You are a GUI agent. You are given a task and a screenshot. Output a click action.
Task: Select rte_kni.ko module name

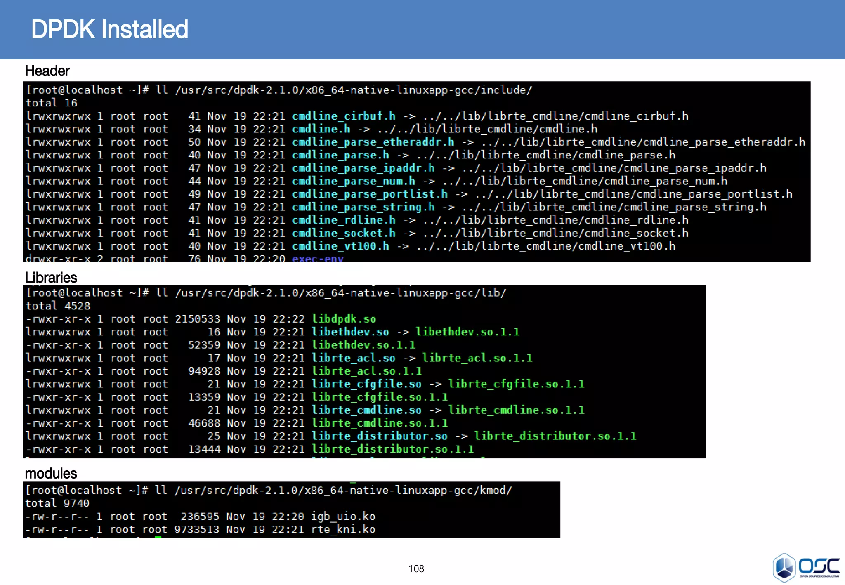tap(343, 529)
